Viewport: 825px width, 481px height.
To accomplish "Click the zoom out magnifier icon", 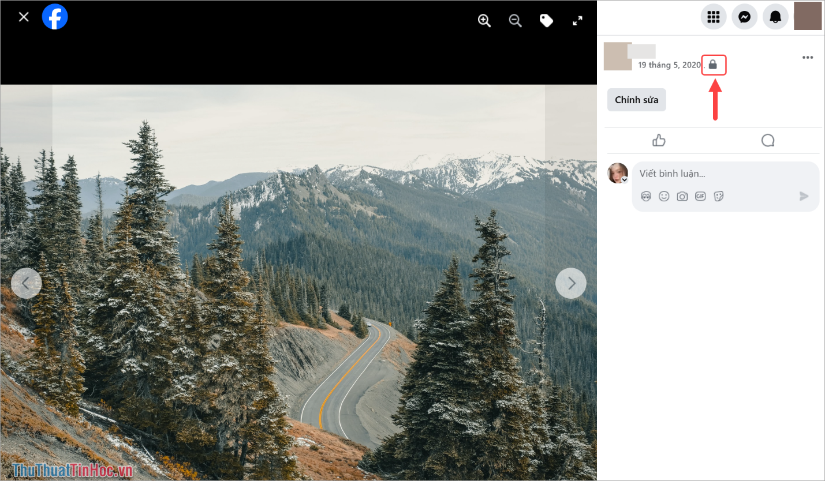I will point(515,21).
